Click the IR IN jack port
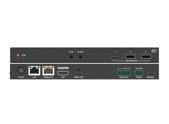 (71, 56)
